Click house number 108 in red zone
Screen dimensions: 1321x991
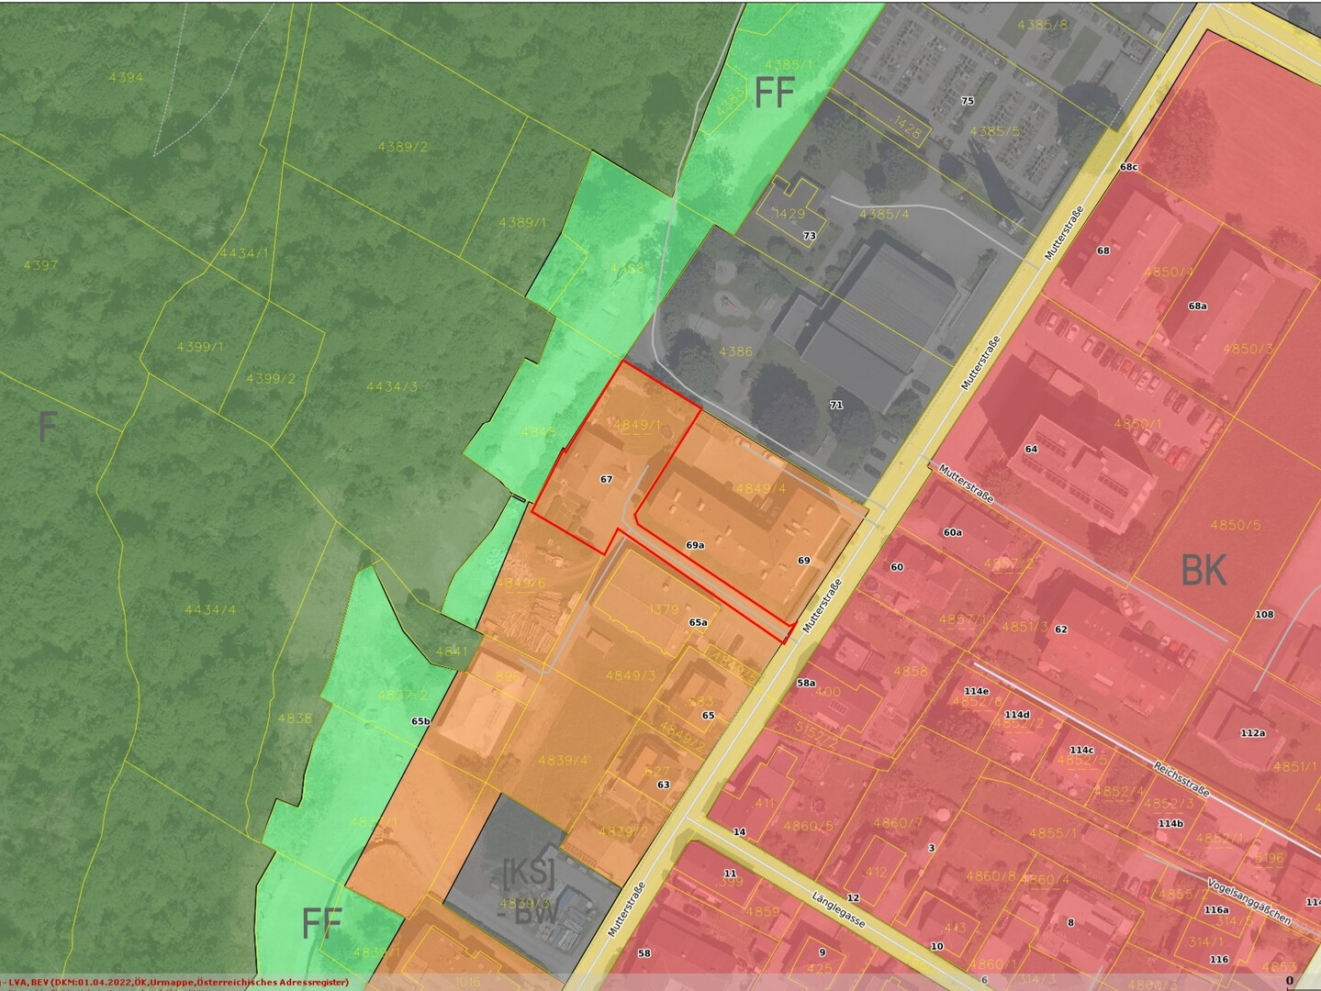click(x=1264, y=614)
